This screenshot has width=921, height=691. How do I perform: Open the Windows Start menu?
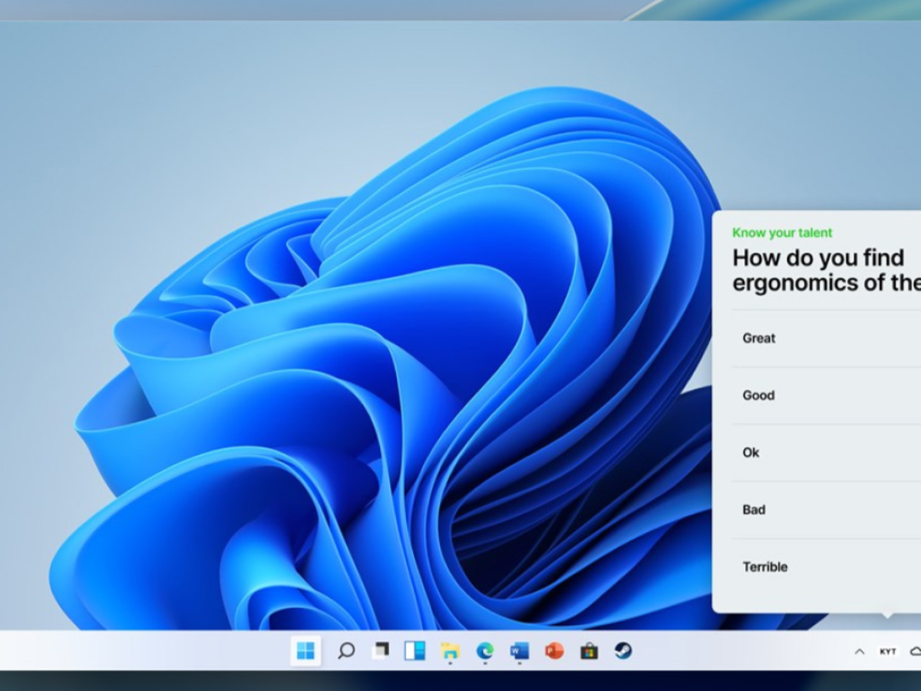[x=305, y=651]
